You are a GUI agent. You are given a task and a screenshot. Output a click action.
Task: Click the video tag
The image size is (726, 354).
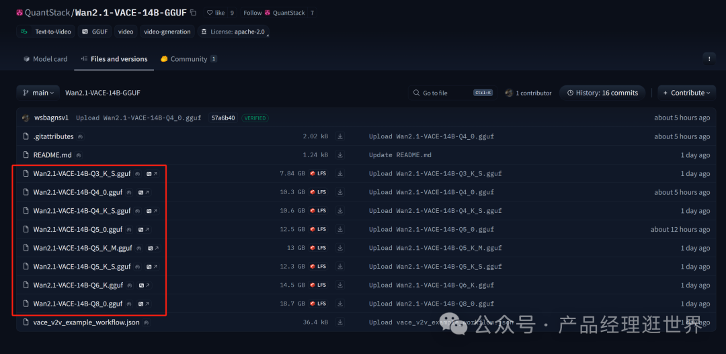(x=126, y=32)
